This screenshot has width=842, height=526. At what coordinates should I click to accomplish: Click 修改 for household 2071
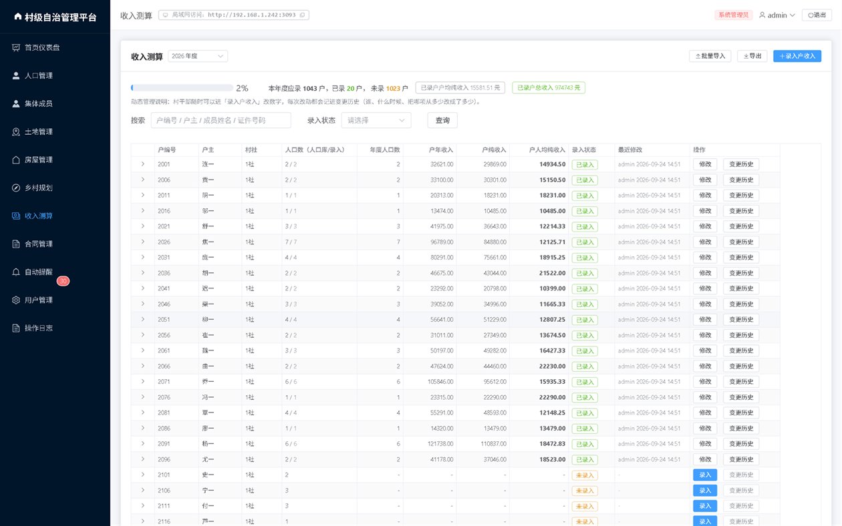705,382
